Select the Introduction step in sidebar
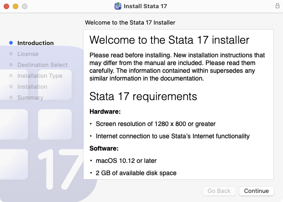The width and height of the screenshot is (283, 202). click(35, 43)
